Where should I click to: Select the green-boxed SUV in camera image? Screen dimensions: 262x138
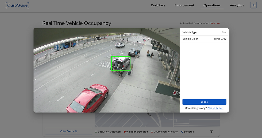tap(121, 64)
